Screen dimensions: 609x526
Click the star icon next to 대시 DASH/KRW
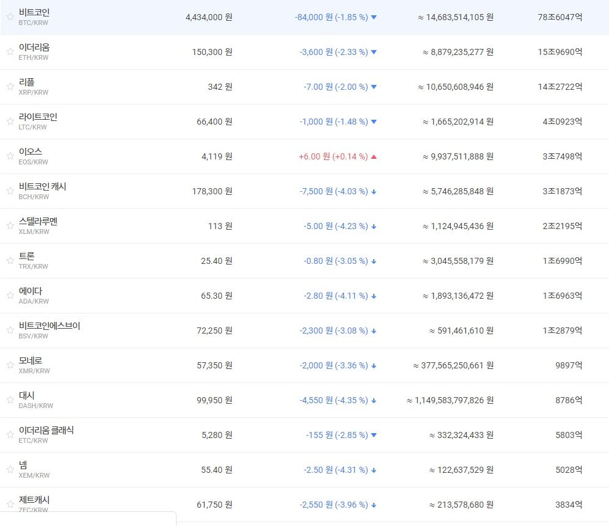coord(10,400)
